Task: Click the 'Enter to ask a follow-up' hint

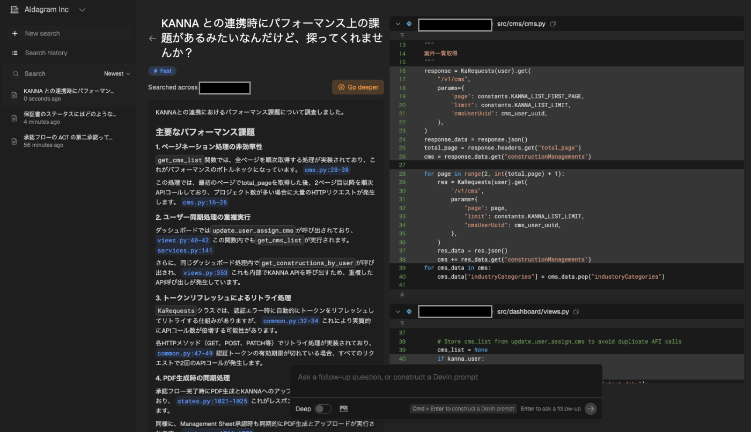Action: (x=550, y=409)
